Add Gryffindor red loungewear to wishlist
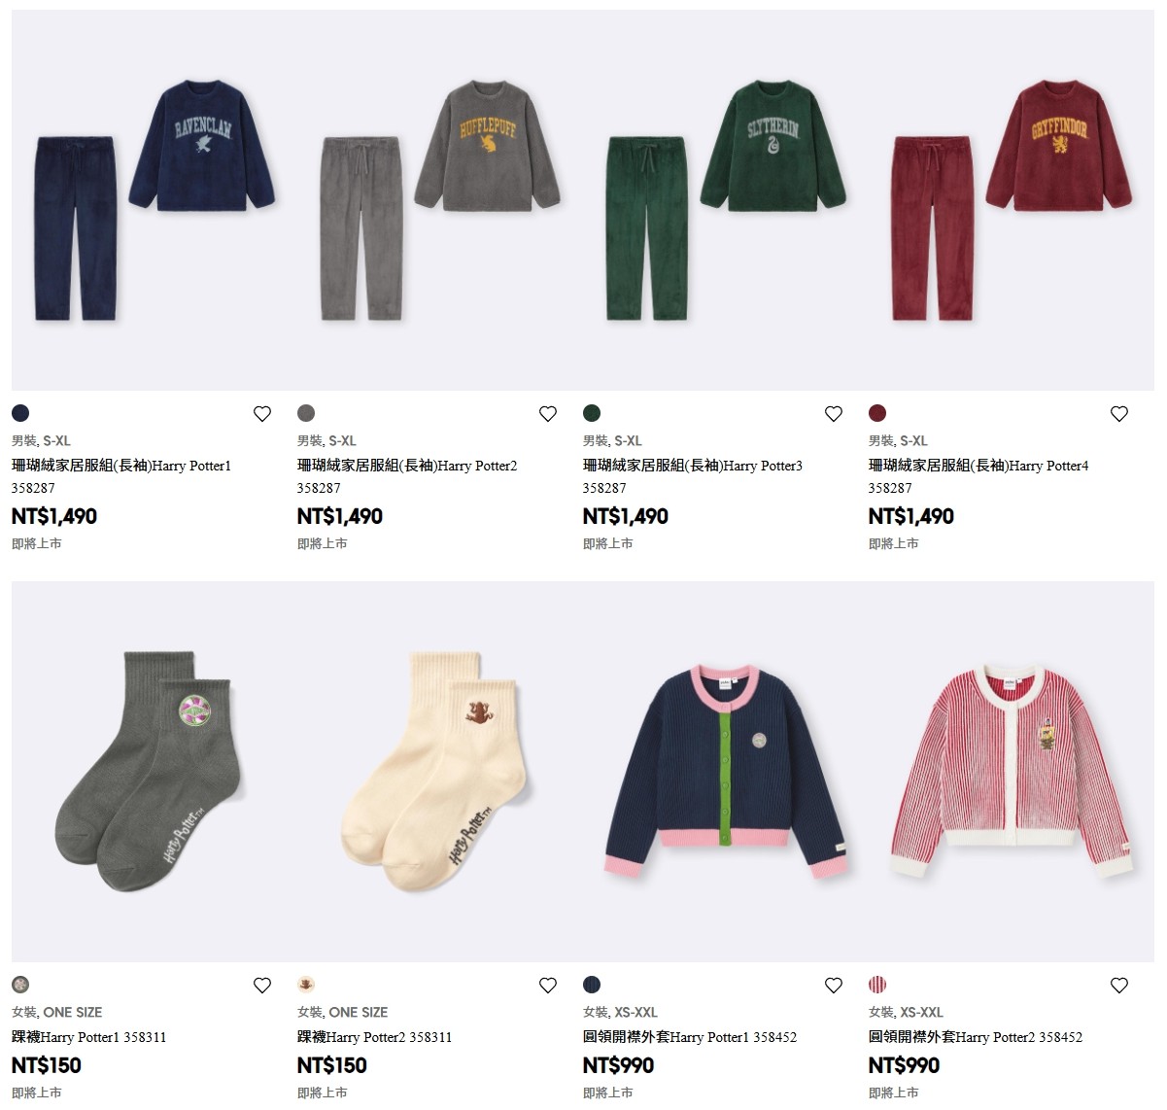 pos(1119,414)
